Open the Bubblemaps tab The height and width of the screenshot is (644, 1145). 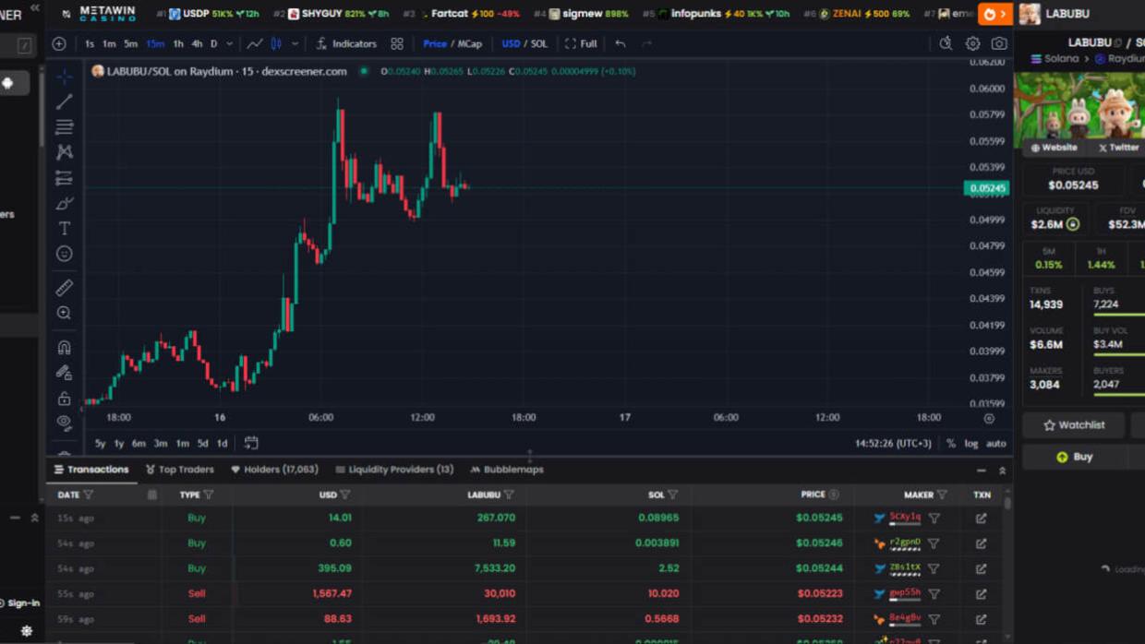(x=507, y=470)
